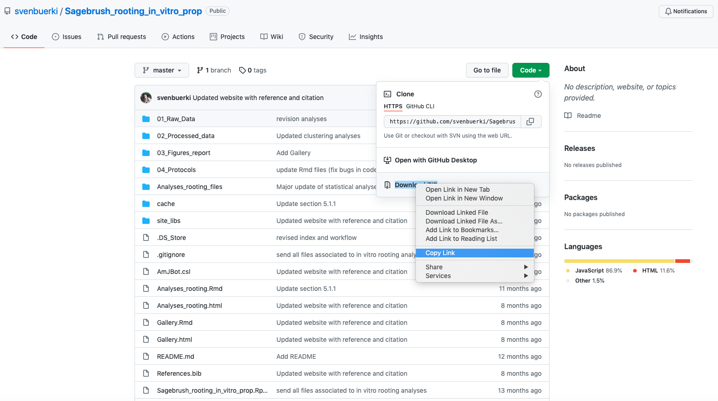
Task: Select the GitHub CLI clone tab
Action: (x=420, y=106)
